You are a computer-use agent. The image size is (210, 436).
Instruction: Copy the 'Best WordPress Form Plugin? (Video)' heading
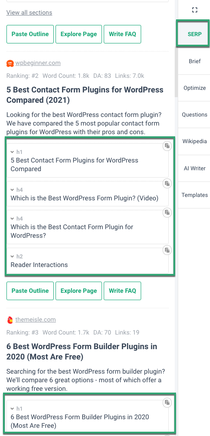167,184
